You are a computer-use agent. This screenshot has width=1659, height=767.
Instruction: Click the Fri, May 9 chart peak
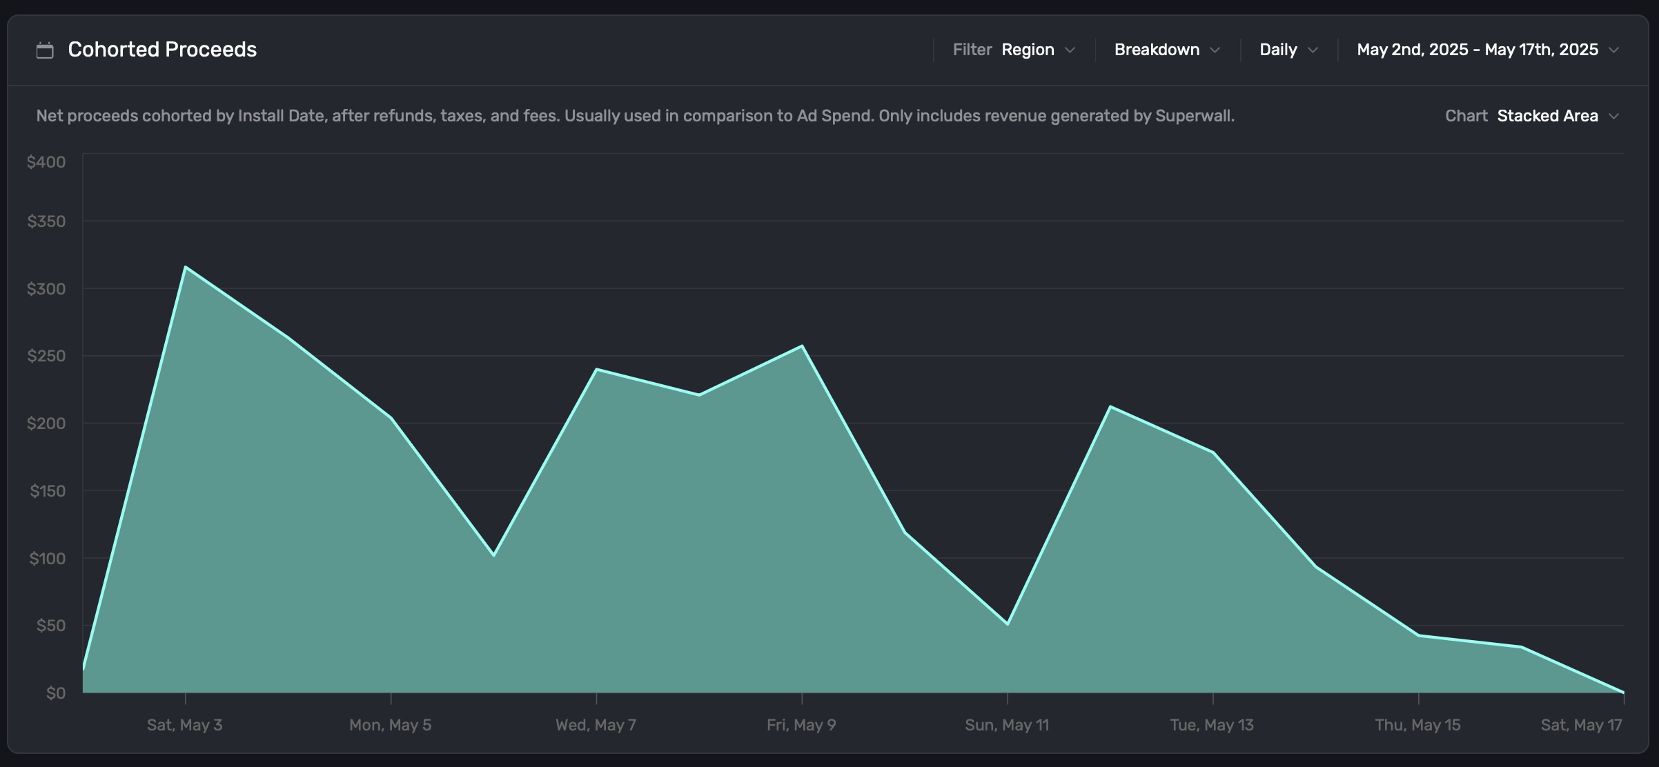(x=802, y=346)
